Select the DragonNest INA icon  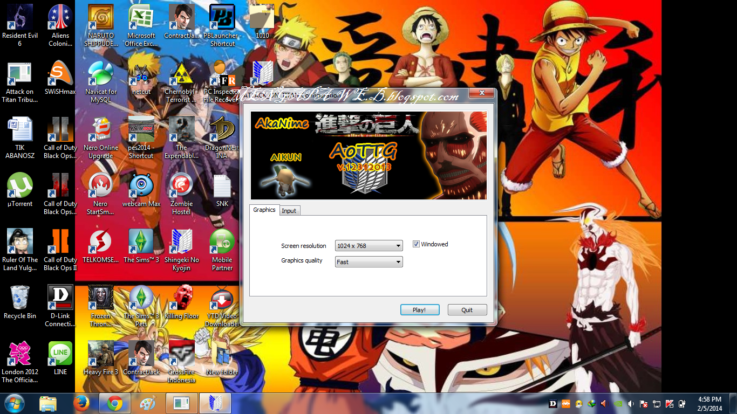(x=222, y=138)
